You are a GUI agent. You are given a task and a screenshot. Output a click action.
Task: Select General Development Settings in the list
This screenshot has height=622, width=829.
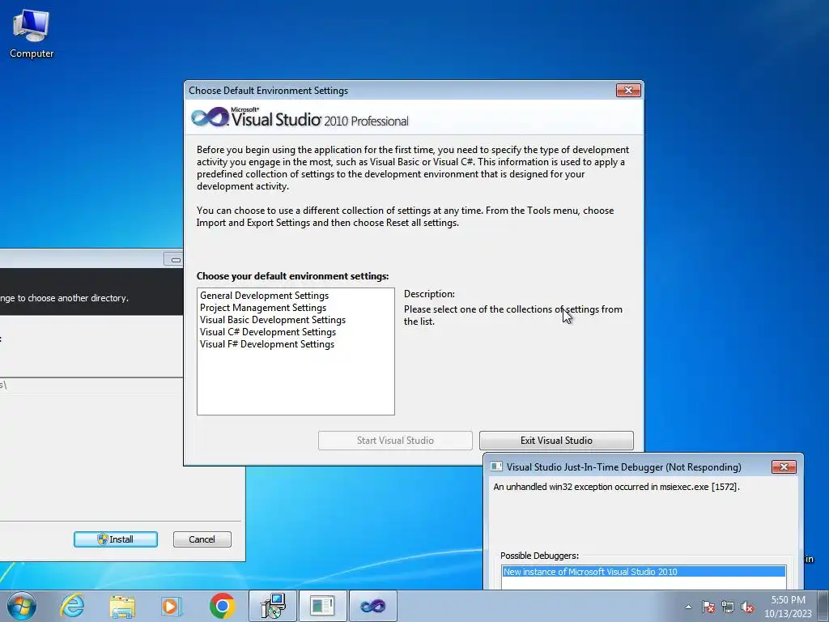coord(265,295)
